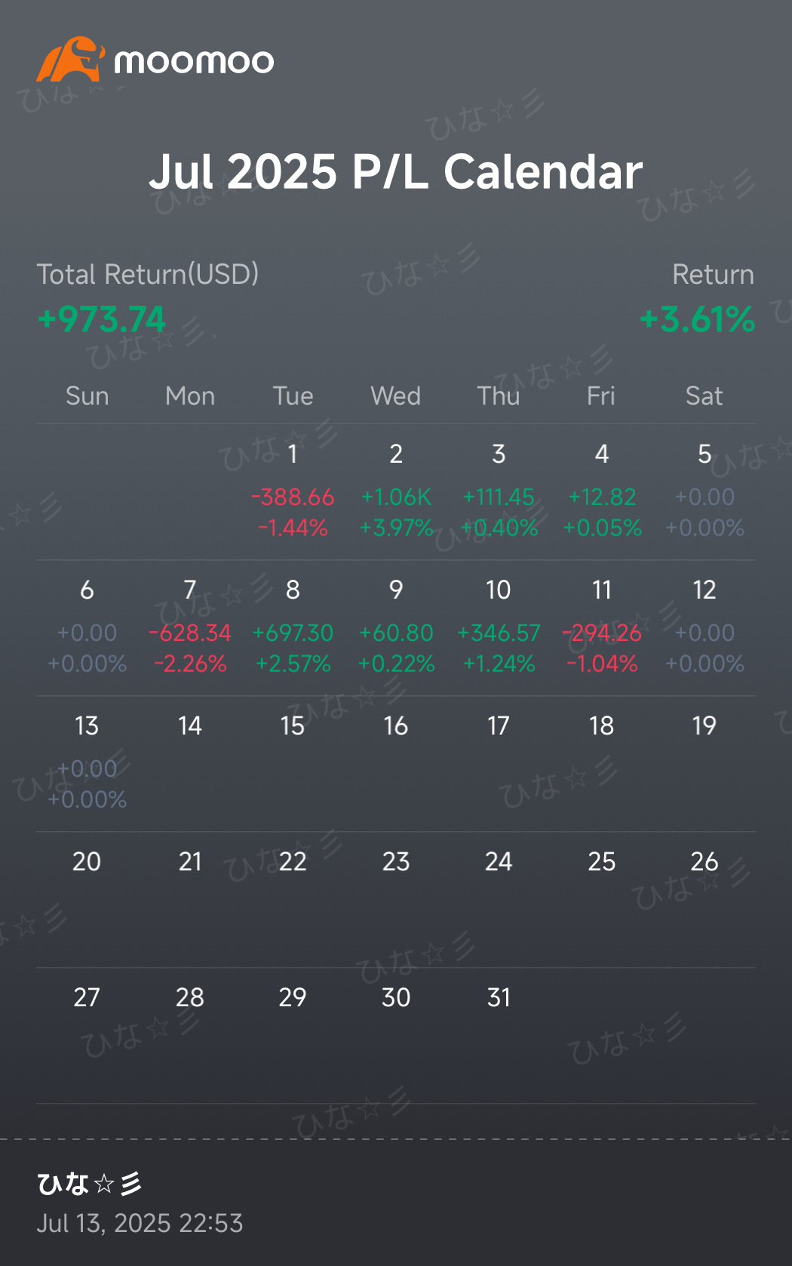Click the moomoo bull logo icon
Viewport: 792px width, 1266px height.
pyautogui.click(x=70, y=60)
